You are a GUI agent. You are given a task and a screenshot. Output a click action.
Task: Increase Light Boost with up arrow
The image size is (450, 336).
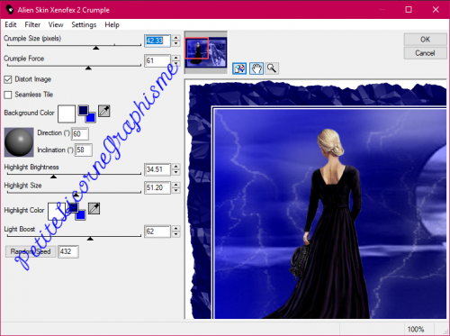176,229
